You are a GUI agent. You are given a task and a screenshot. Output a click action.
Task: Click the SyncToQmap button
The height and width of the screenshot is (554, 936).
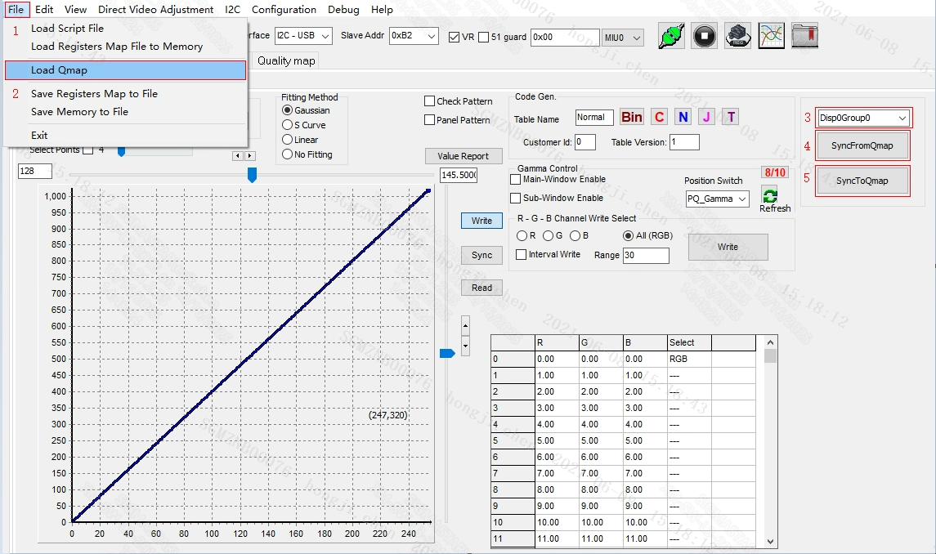(x=862, y=181)
